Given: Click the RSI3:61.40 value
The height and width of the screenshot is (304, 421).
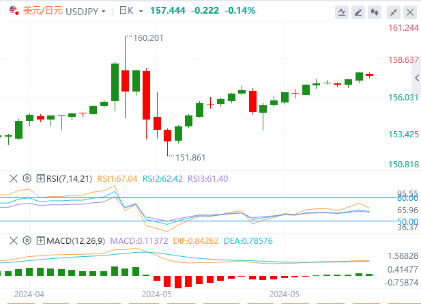Looking at the screenshot, I should pos(208,179).
